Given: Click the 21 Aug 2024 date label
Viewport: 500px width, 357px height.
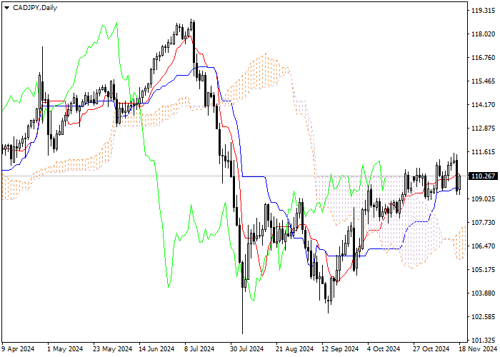Looking at the screenshot, I should pyautogui.click(x=295, y=349).
